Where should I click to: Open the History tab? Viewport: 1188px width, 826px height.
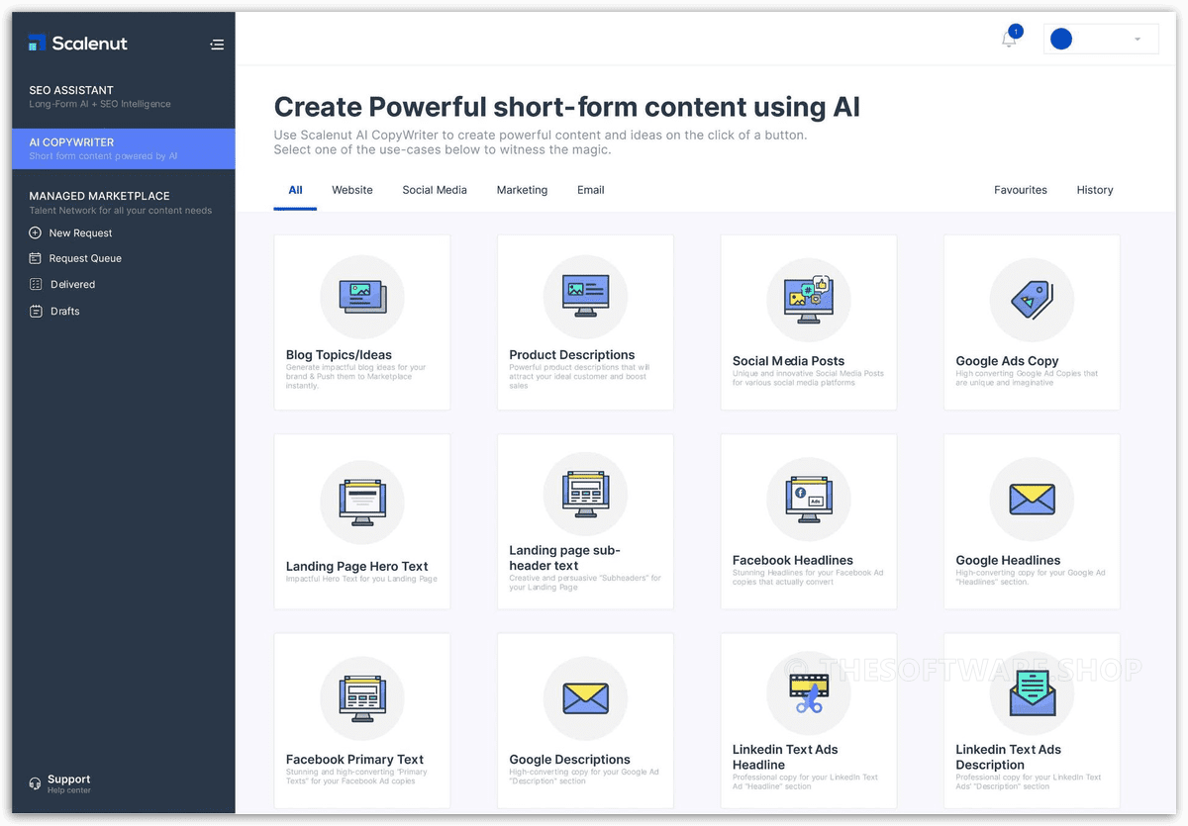tap(1095, 190)
